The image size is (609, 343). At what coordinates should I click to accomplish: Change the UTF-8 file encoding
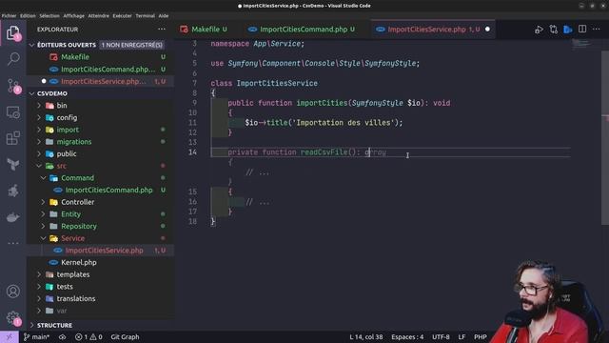(441, 336)
